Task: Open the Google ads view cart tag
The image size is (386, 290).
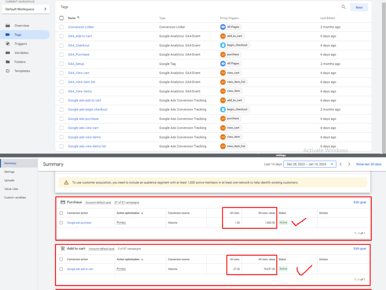Action: click(83, 128)
